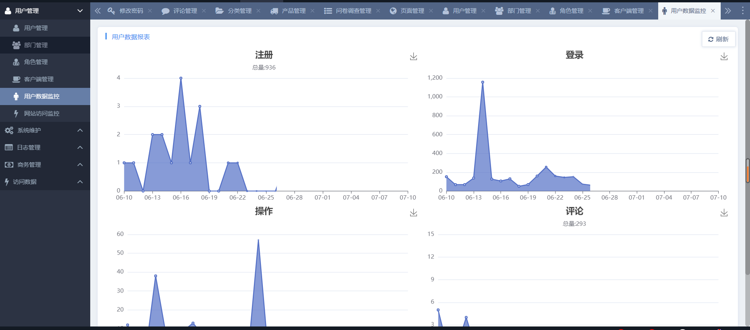Click the 刷新 refresh button
The image size is (750, 330).
point(718,39)
